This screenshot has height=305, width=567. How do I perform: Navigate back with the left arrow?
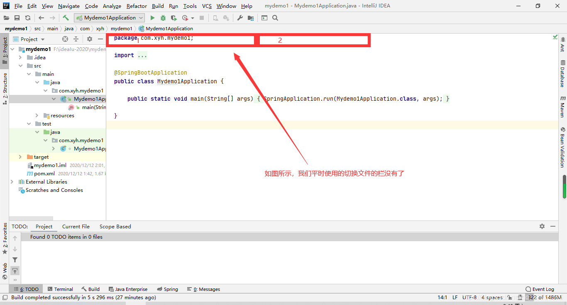(41, 18)
